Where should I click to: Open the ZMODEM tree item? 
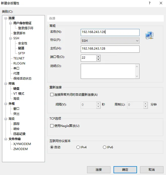click(20, 149)
